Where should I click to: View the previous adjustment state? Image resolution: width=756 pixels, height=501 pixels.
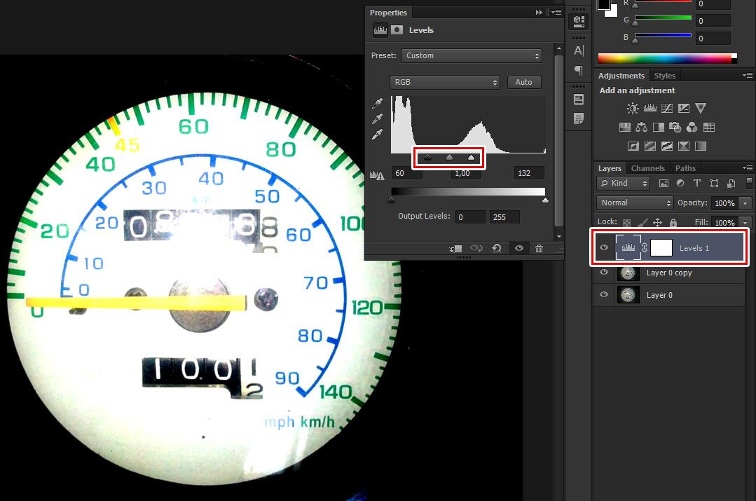tap(476, 248)
